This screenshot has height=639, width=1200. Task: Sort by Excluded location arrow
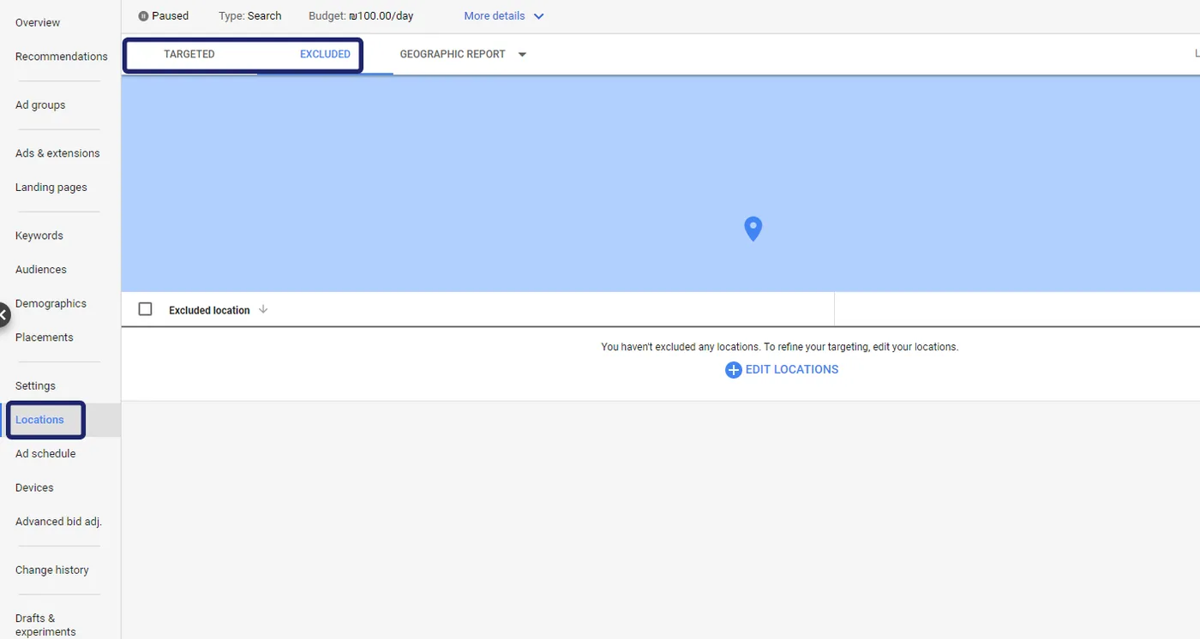click(x=263, y=309)
